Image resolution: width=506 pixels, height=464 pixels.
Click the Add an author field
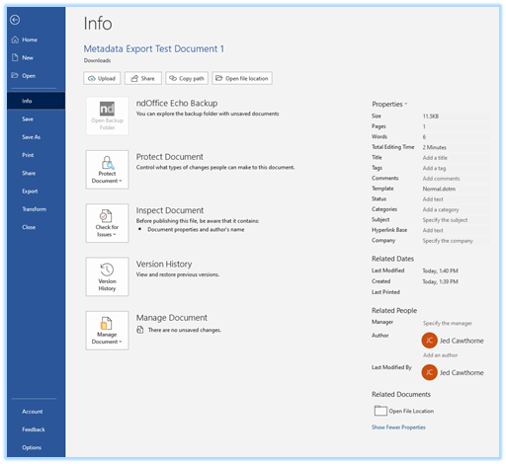(441, 355)
